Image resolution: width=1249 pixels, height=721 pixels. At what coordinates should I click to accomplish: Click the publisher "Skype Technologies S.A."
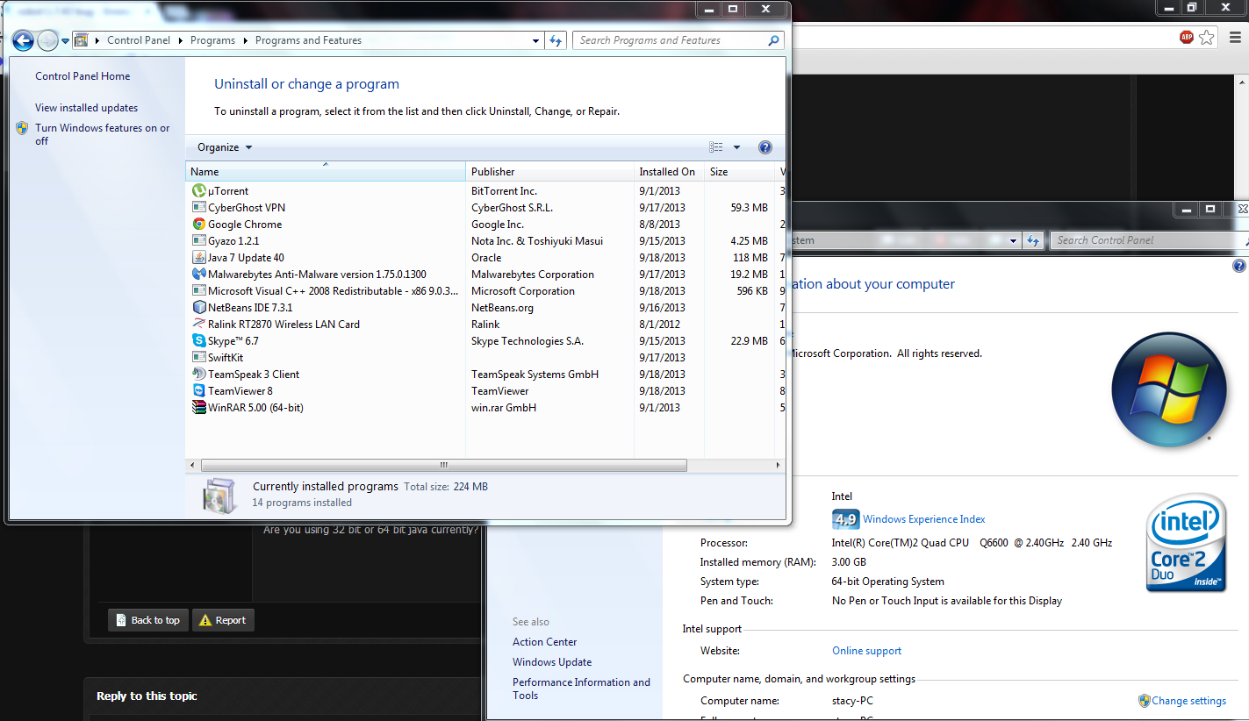[x=528, y=340]
